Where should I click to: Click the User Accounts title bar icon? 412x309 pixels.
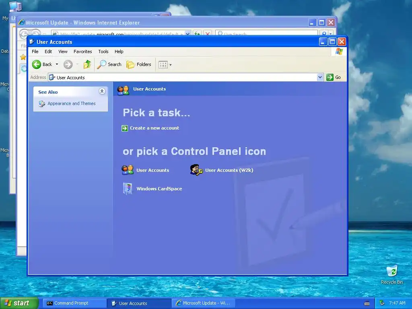(32, 42)
